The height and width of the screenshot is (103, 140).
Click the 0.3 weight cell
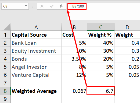pos(127,51)
